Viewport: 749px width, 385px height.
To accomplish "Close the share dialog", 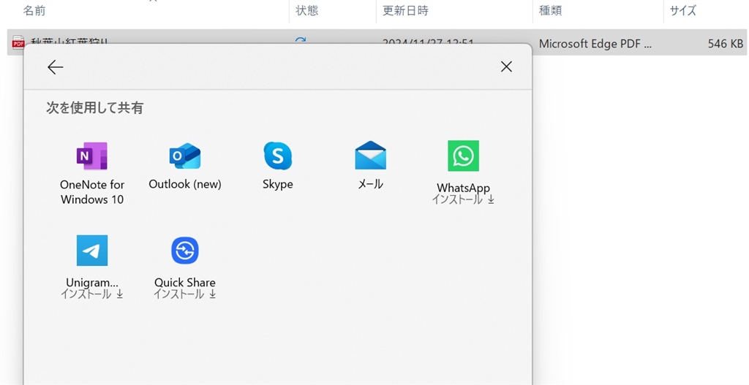I will [x=506, y=67].
